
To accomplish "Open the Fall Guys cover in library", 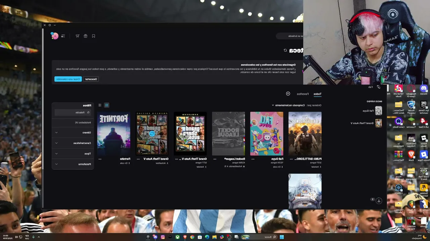I will point(267,134).
